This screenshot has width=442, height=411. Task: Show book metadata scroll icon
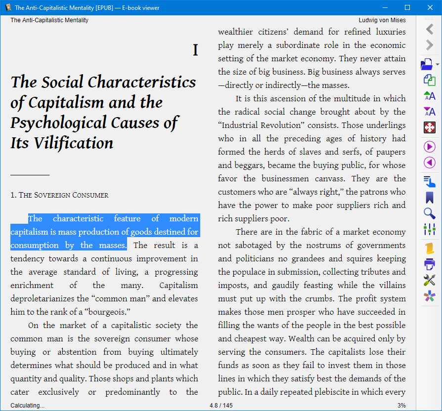pyautogui.click(x=429, y=248)
